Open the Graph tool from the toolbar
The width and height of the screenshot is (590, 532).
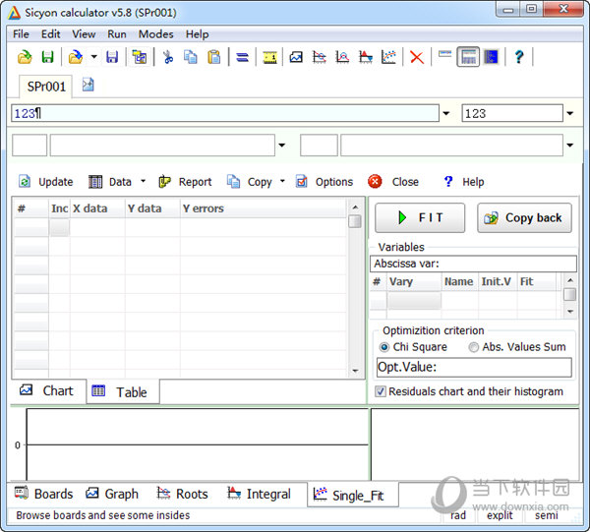(x=296, y=57)
